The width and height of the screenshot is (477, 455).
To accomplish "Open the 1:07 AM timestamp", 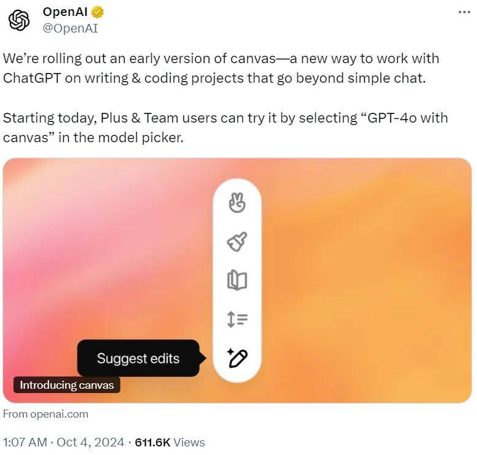I will [25, 442].
